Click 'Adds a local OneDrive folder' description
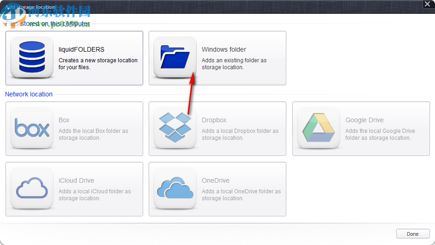 point(242,195)
